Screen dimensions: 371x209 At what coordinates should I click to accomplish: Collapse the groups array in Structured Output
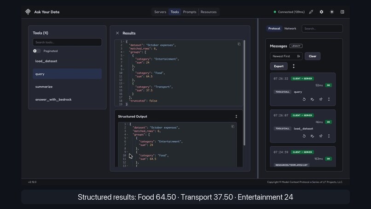point(128,135)
